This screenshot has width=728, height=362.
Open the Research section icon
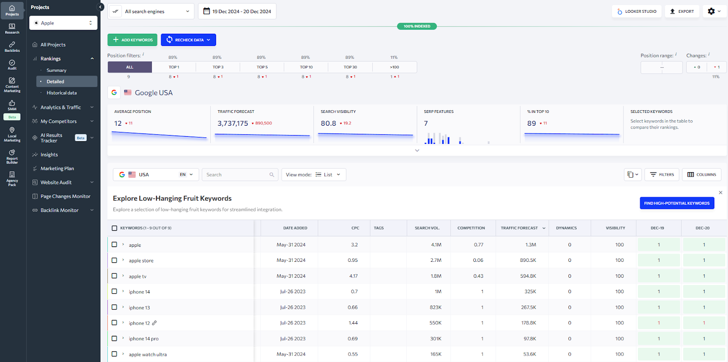coord(12,29)
